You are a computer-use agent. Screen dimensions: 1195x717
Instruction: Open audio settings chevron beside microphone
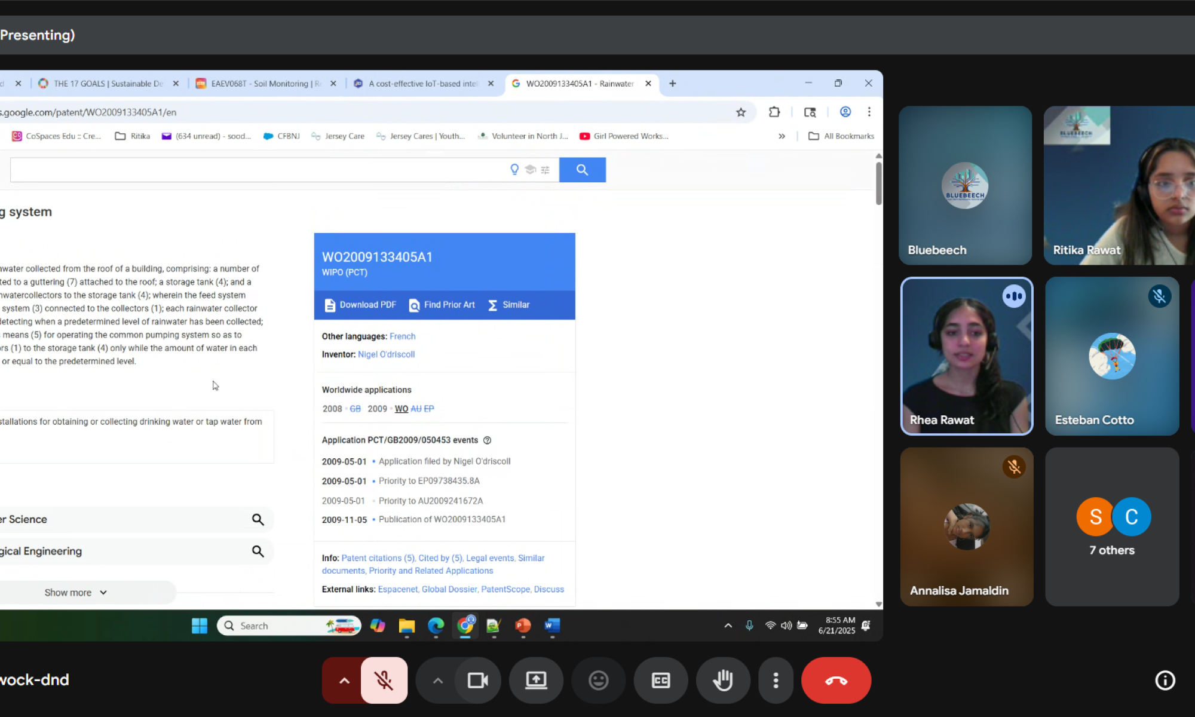[x=344, y=680]
